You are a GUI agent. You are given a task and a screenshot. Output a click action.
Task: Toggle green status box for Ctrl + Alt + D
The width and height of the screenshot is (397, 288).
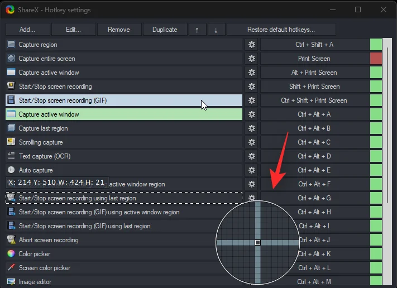click(x=376, y=156)
